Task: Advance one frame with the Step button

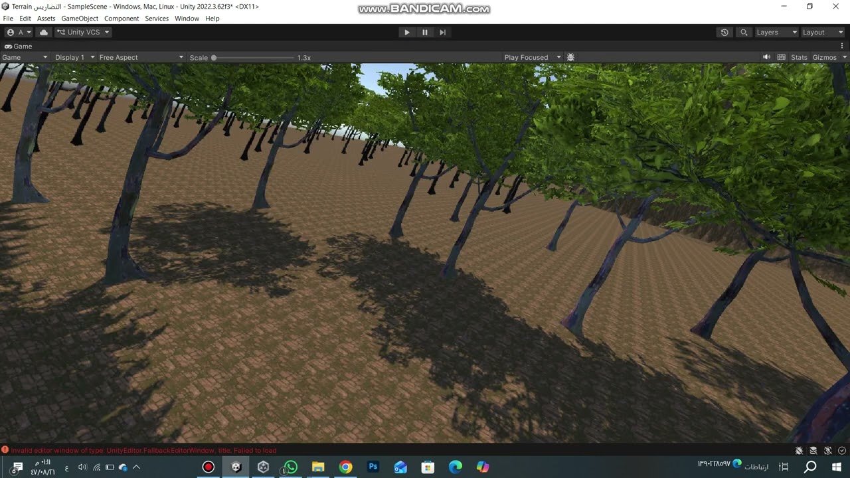Action: click(x=442, y=32)
